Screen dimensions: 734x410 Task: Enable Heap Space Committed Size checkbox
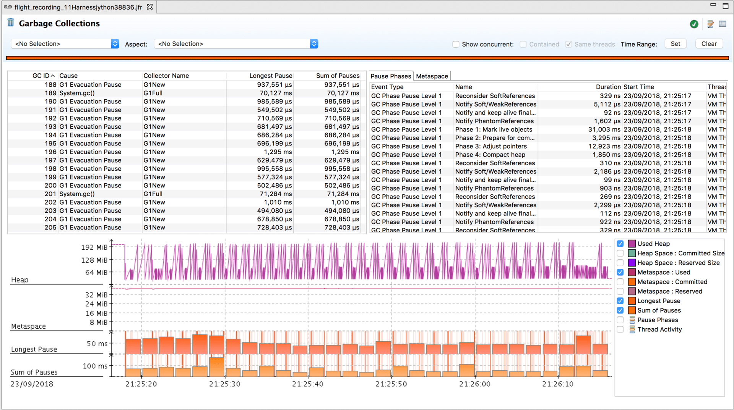point(620,253)
